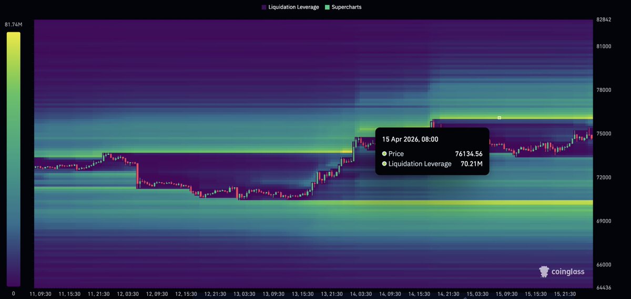Image resolution: width=631 pixels, height=299 pixels.
Task: Click the 14, 09:30 time axis label
Action: [390, 294]
